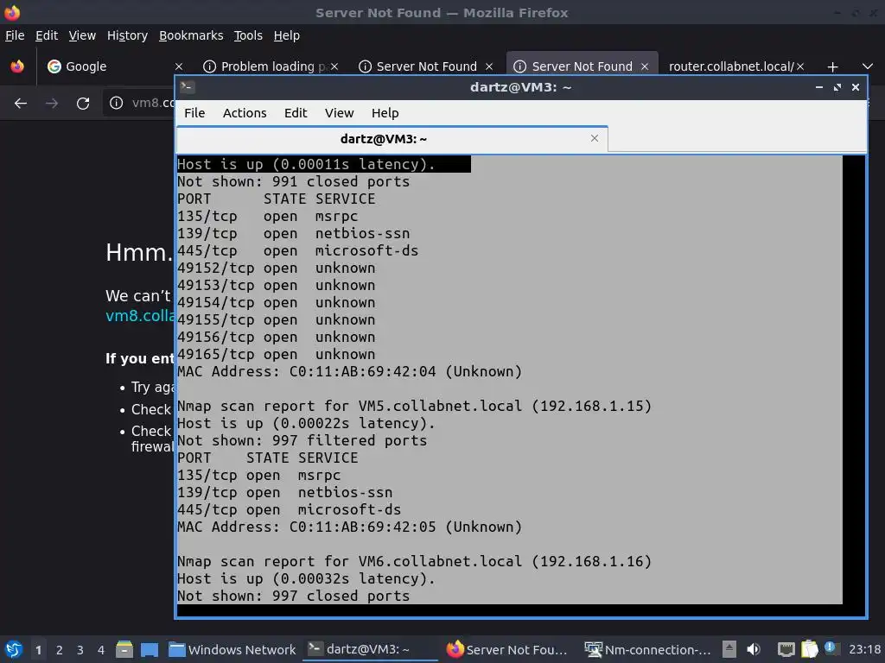Open the Firefox Bookmarks menu
The height and width of the screenshot is (663, 885).
191,35
